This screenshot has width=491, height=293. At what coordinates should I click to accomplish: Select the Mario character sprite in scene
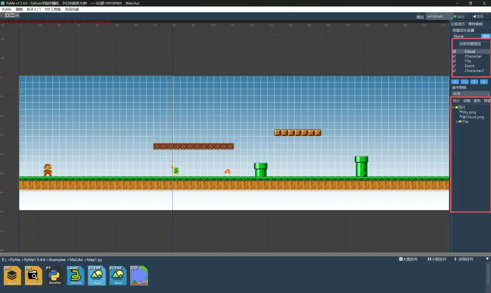(x=48, y=170)
